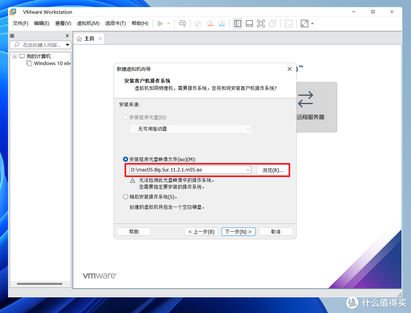Open the 帮助(H) menu
The image size is (411, 313).
pos(140,23)
